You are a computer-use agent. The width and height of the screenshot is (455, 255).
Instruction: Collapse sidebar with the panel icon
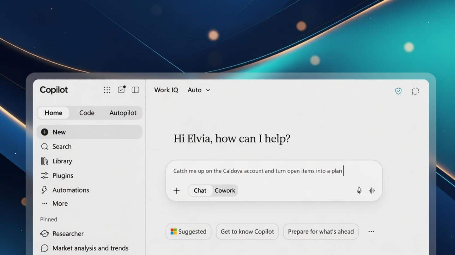135,90
